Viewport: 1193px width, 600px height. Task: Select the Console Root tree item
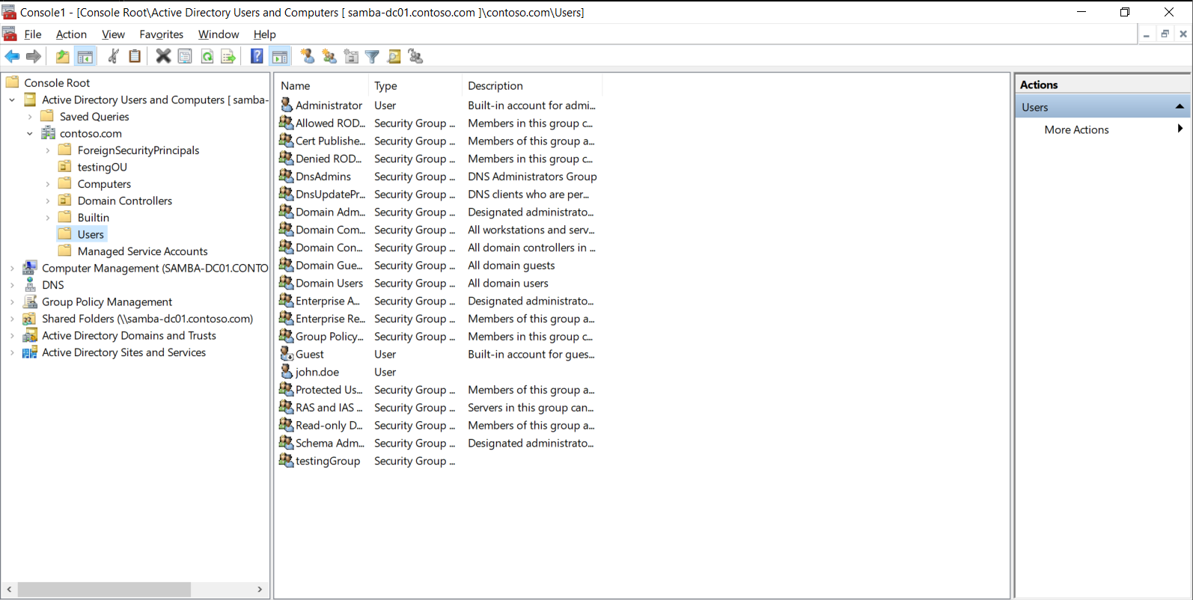point(57,83)
